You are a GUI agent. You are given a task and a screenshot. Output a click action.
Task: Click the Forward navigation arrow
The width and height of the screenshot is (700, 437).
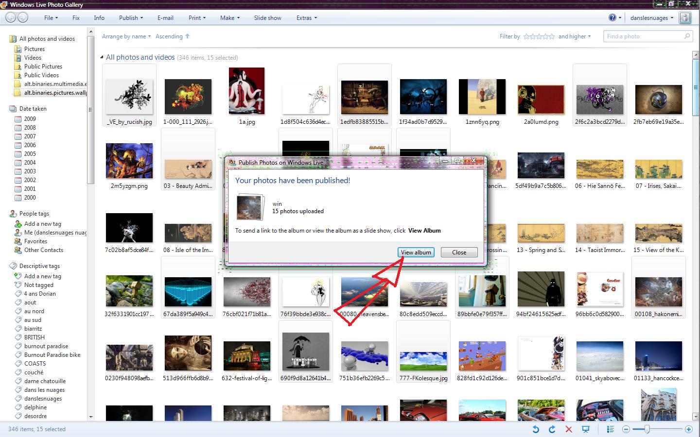coord(23,18)
